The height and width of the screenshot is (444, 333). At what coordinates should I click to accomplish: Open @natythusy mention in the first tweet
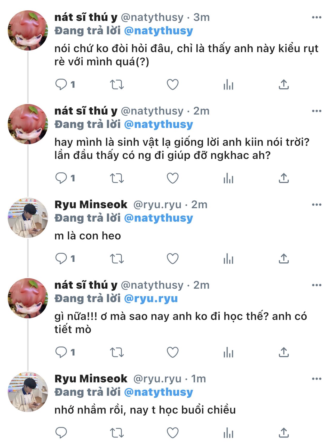[158, 31]
